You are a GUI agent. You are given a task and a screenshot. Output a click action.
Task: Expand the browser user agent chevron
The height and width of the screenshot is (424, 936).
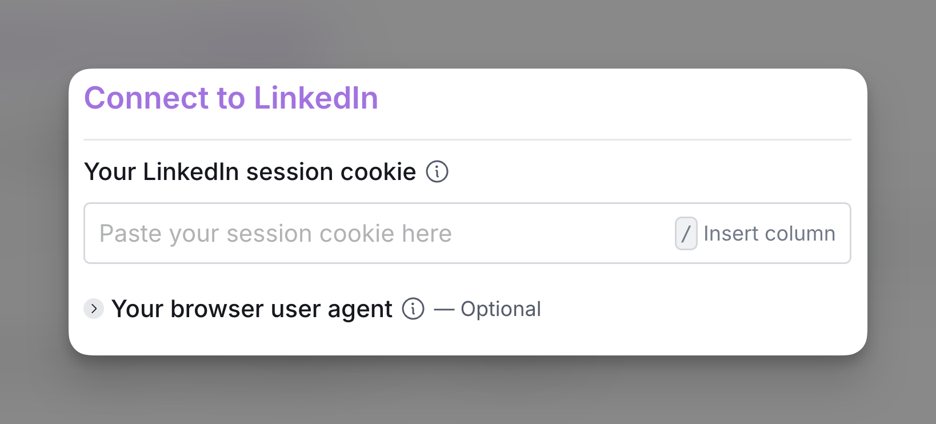point(94,309)
